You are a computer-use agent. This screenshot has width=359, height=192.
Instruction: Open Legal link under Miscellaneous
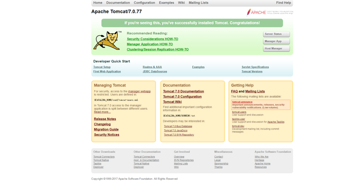click(x=217, y=160)
